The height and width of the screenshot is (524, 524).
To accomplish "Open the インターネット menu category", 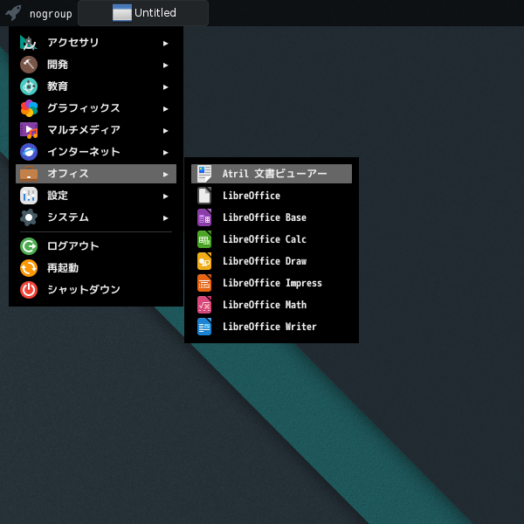I will click(x=96, y=152).
